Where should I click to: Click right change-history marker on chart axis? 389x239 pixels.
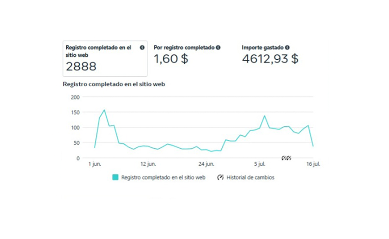tap(289, 158)
